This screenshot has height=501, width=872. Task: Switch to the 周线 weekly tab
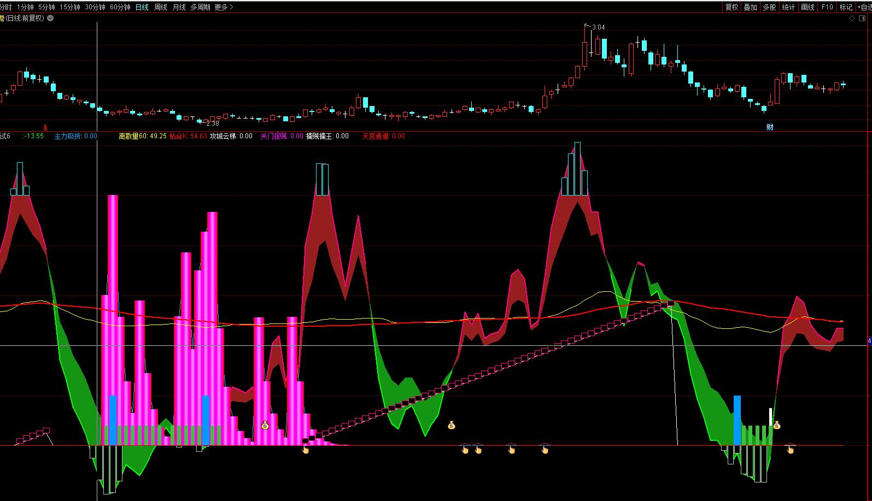point(161,7)
